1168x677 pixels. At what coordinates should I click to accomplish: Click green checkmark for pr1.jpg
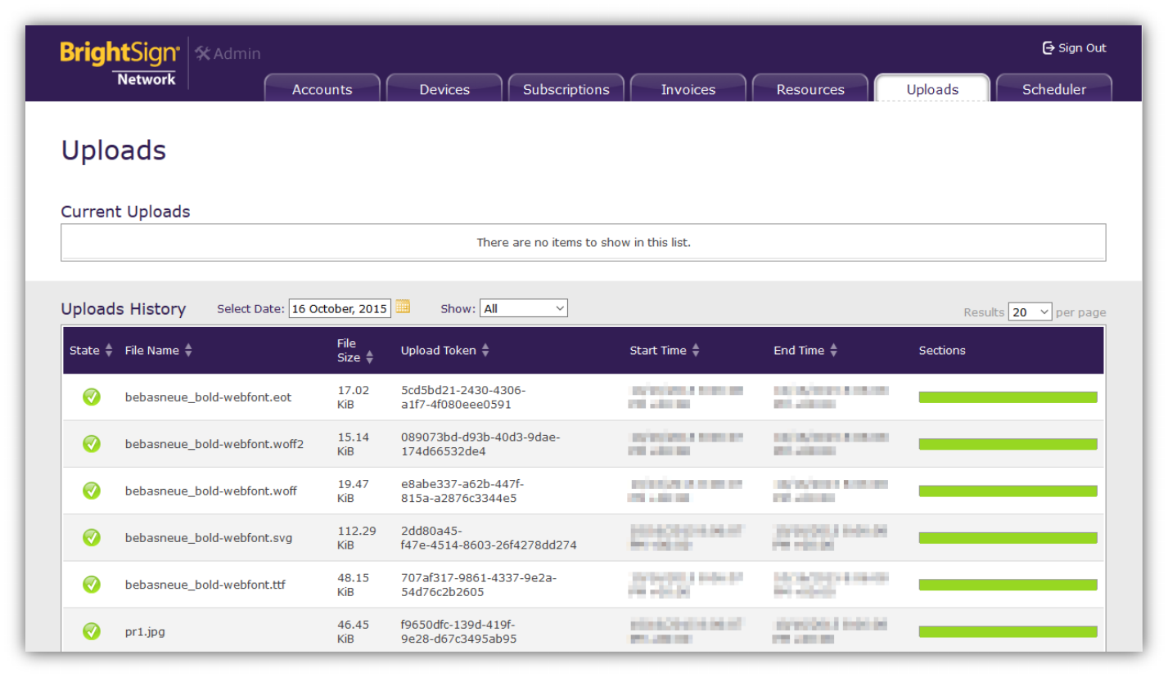(x=92, y=631)
